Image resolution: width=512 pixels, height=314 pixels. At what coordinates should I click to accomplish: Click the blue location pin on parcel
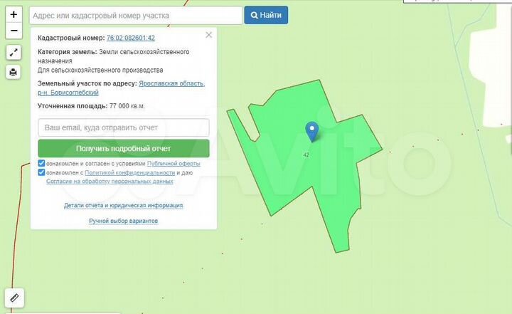tap(311, 132)
